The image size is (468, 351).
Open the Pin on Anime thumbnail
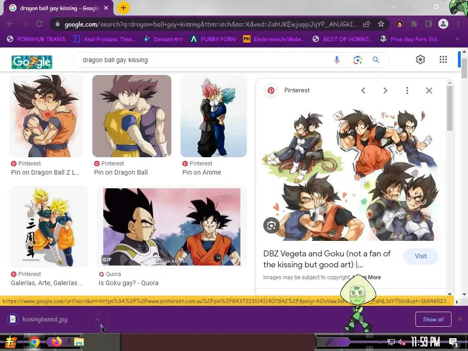pos(213,116)
